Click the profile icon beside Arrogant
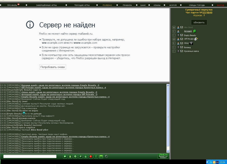Viewport: 227px width, 164px height. tap(178, 31)
